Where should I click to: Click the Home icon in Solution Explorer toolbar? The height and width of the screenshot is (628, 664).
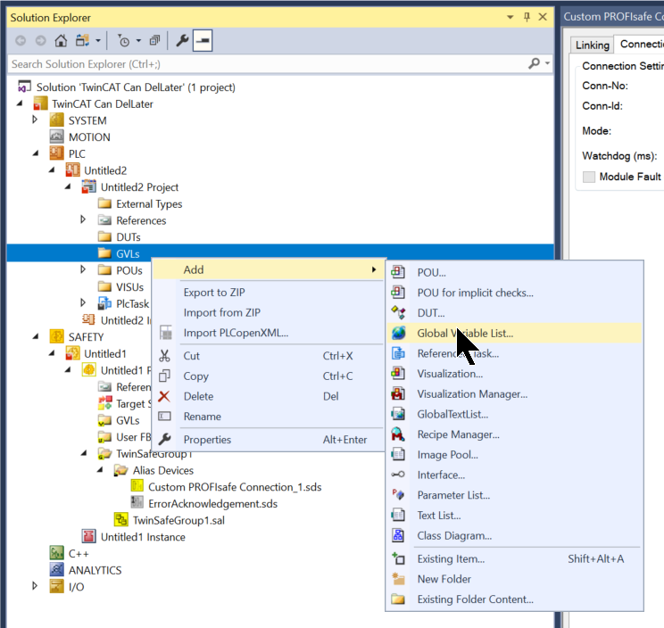click(61, 41)
